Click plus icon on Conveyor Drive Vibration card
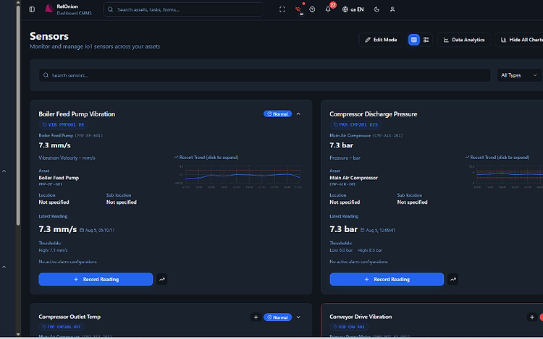543x339 pixels. 532,317
